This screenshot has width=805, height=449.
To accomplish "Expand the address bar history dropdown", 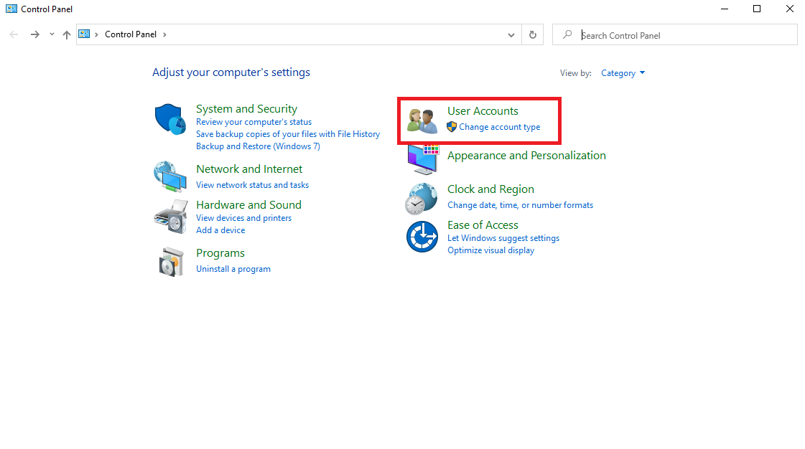I will (x=511, y=35).
